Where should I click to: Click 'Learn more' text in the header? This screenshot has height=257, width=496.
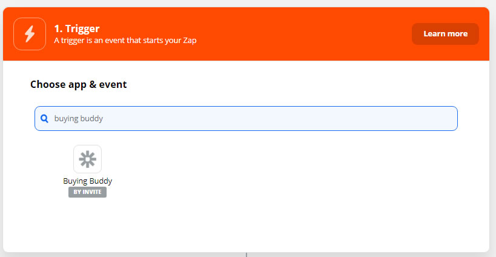[x=445, y=34]
